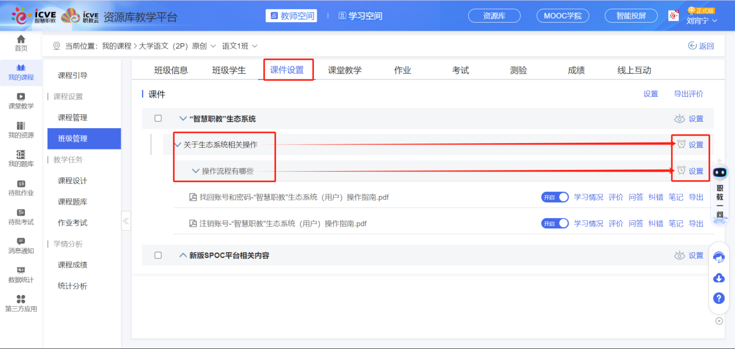Open 数据统计 sidebar icon

[21, 270]
